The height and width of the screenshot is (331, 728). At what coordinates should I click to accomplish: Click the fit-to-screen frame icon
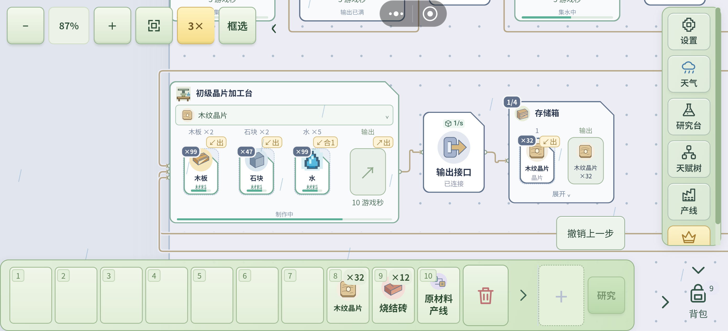point(154,26)
